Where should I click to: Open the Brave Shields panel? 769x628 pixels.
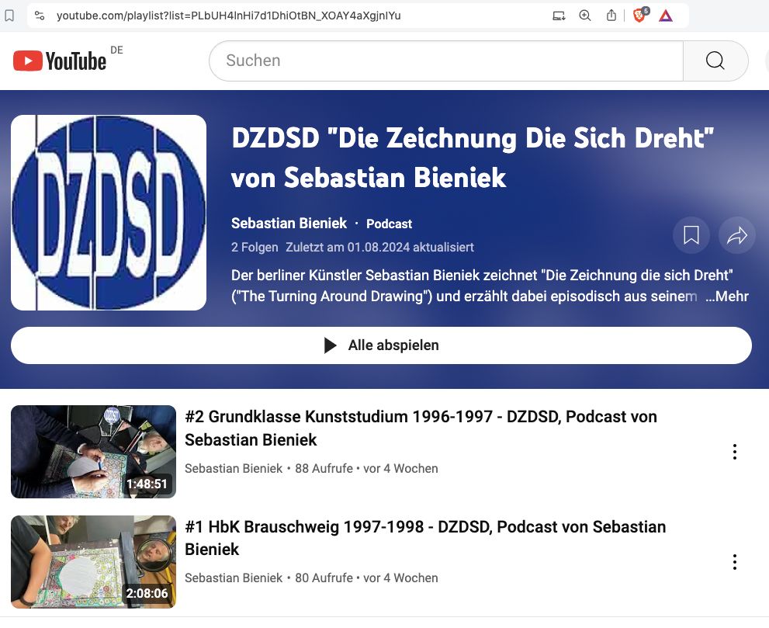click(x=638, y=15)
